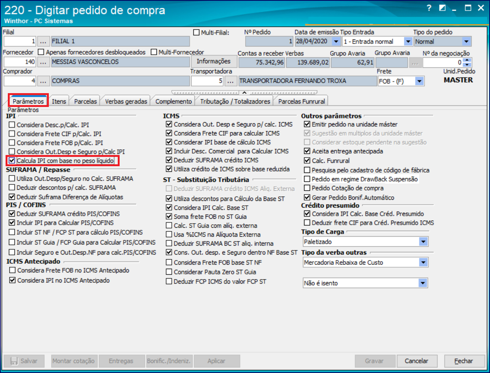Collapse the header panel chevron
Viewport: 490px width, 373px height.
point(244,92)
